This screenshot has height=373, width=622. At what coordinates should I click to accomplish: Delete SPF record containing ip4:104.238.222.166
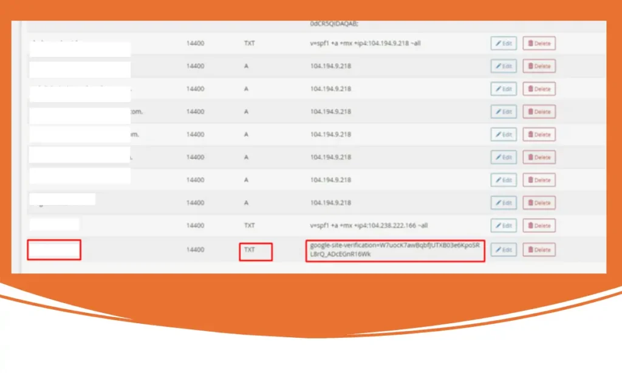click(x=539, y=225)
